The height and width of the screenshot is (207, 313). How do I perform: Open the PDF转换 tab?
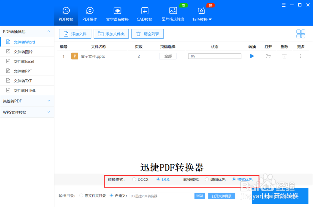66,14
